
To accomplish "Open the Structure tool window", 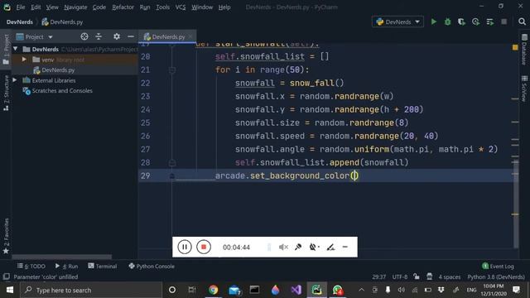I will [x=6, y=93].
